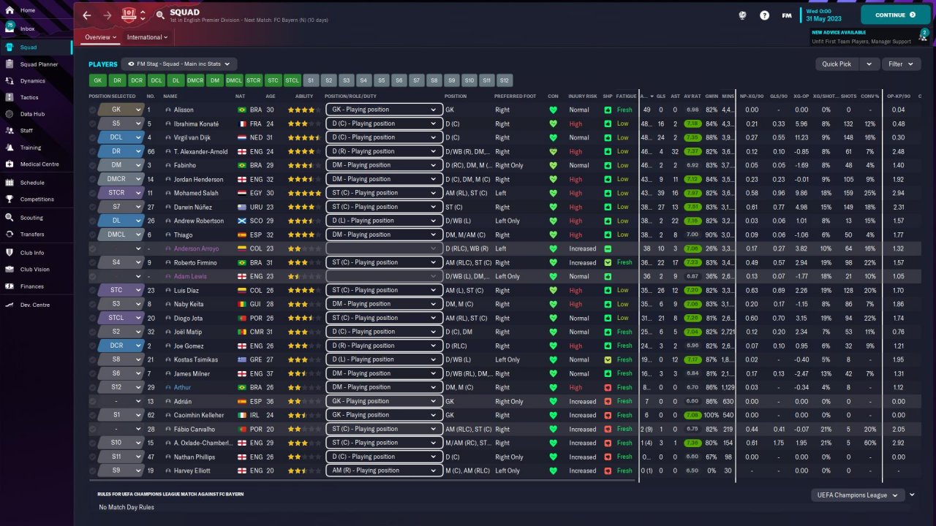The width and height of the screenshot is (936, 526).
Task: Select the S12 substitute button
Action: (505, 80)
